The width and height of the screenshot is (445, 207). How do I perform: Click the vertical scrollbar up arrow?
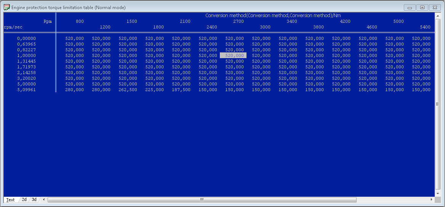[437, 16]
